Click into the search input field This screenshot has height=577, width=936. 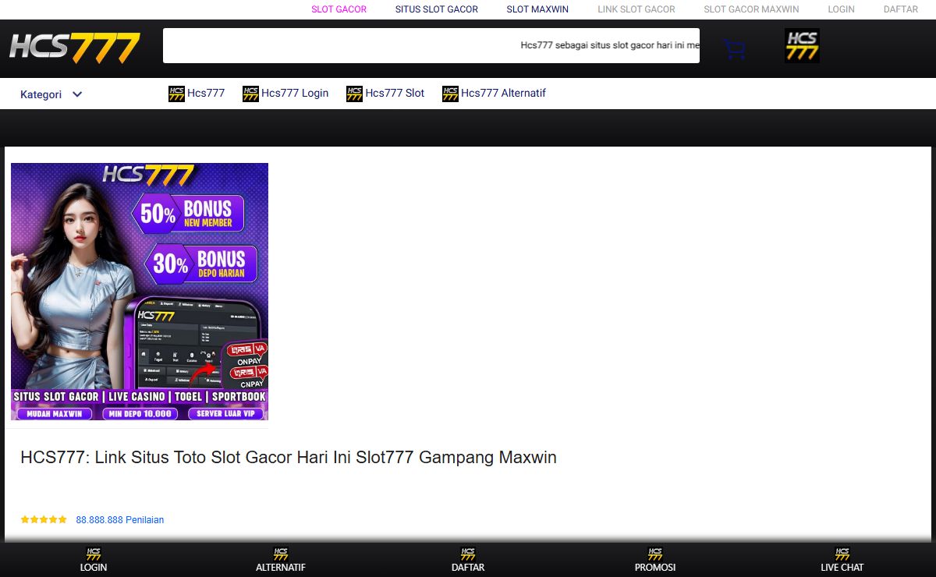click(431, 45)
